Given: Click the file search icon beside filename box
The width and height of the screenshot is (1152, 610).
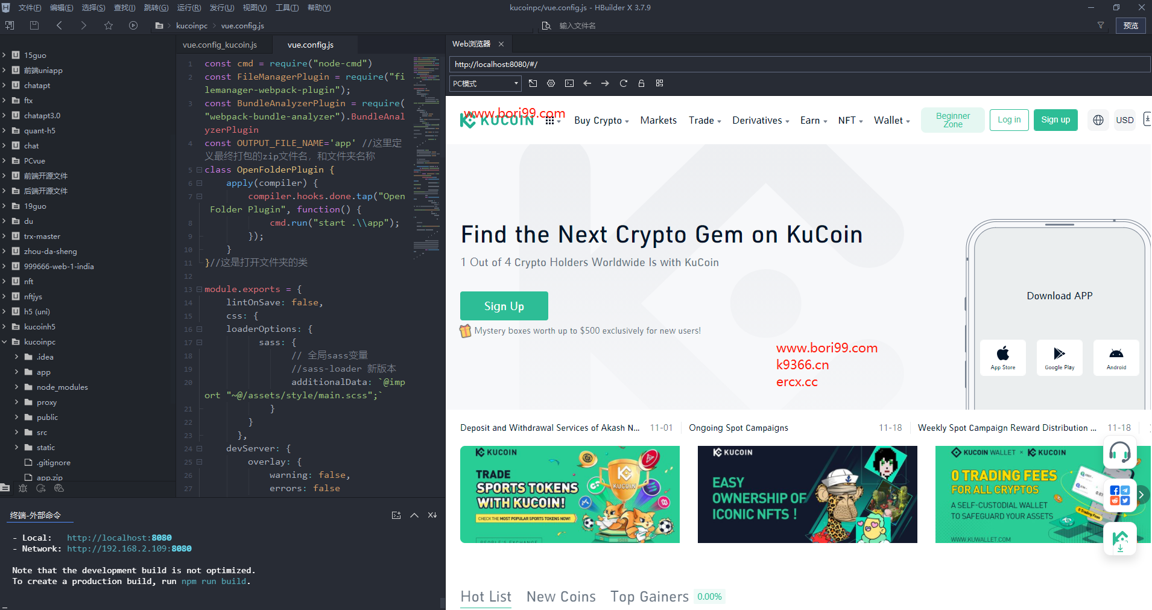Looking at the screenshot, I should click(546, 25).
